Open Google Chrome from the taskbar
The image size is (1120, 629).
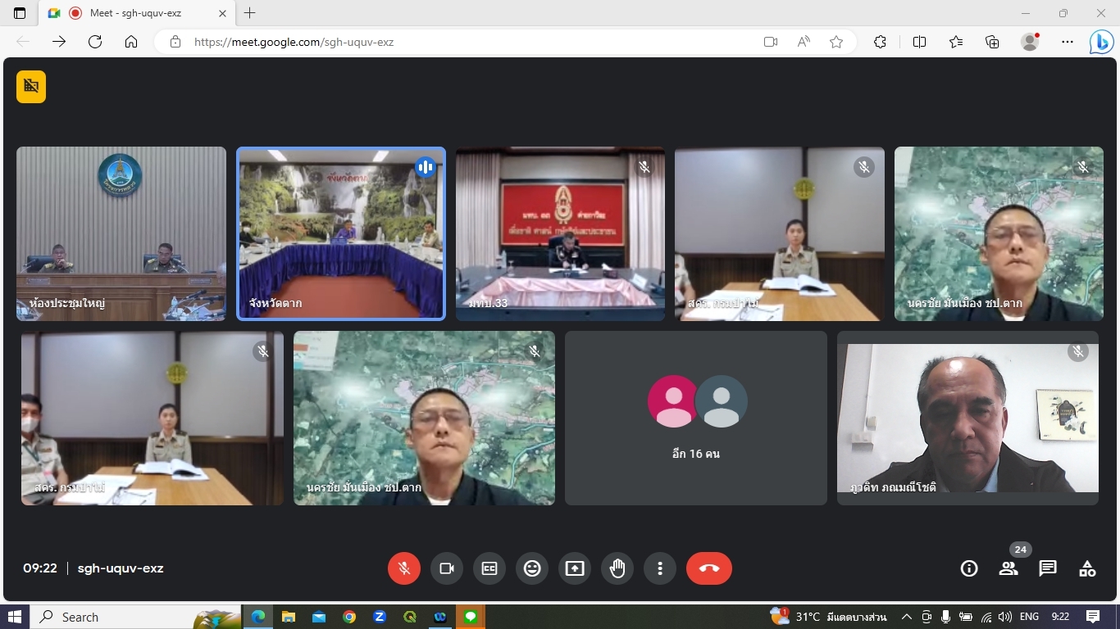pyautogui.click(x=349, y=617)
